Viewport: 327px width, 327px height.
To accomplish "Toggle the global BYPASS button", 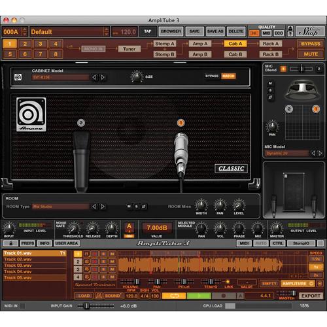I will 311,44.
